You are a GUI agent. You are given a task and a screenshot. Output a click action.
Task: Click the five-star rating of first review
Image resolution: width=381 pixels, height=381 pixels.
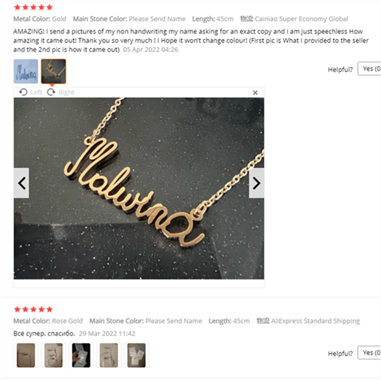[x=33, y=7]
